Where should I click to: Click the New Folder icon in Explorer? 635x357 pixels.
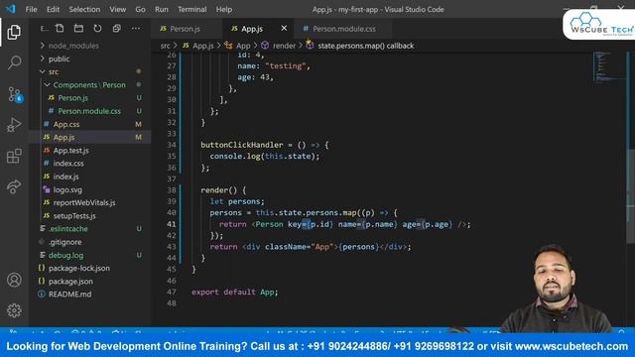pyautogui.click(x=78, y=29)
